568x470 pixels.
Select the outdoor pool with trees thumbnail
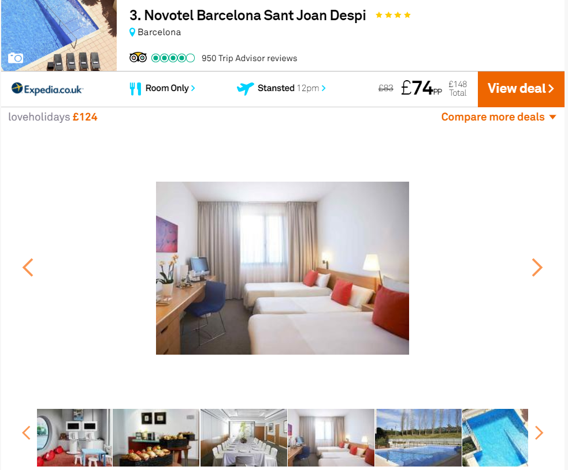[418, 438]
